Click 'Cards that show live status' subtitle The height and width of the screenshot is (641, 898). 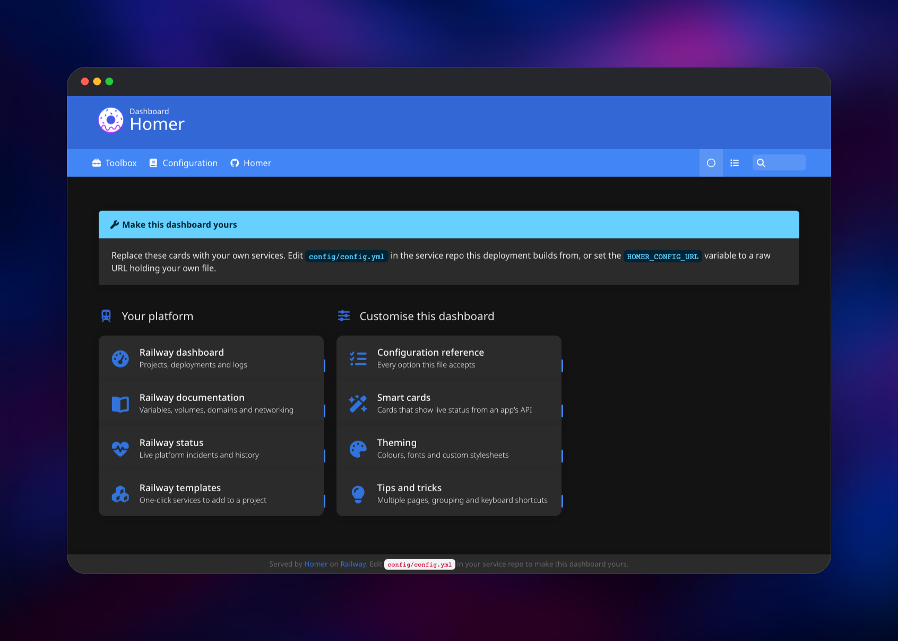(454, 410)
